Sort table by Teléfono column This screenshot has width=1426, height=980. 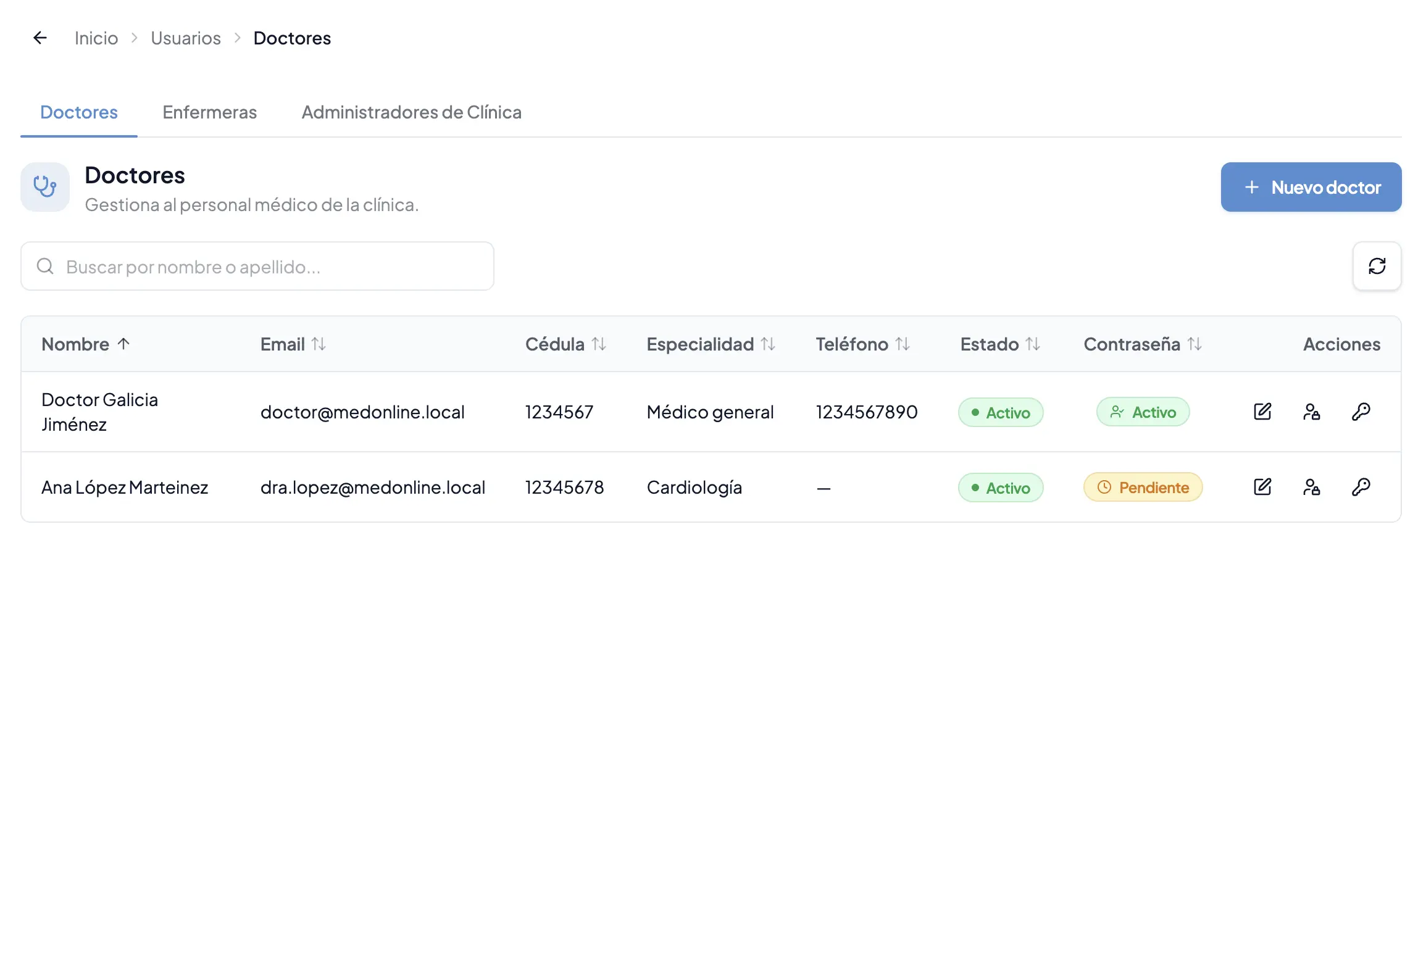pos(862,344)
